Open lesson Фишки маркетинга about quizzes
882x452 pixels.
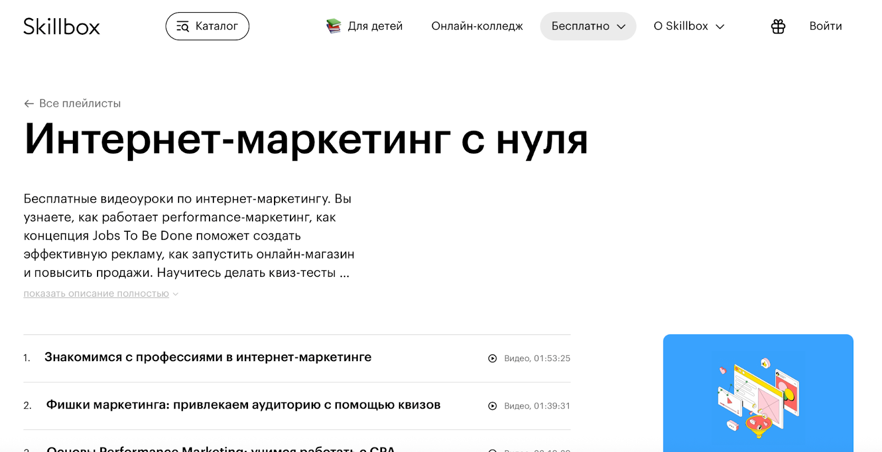[243, 405]
